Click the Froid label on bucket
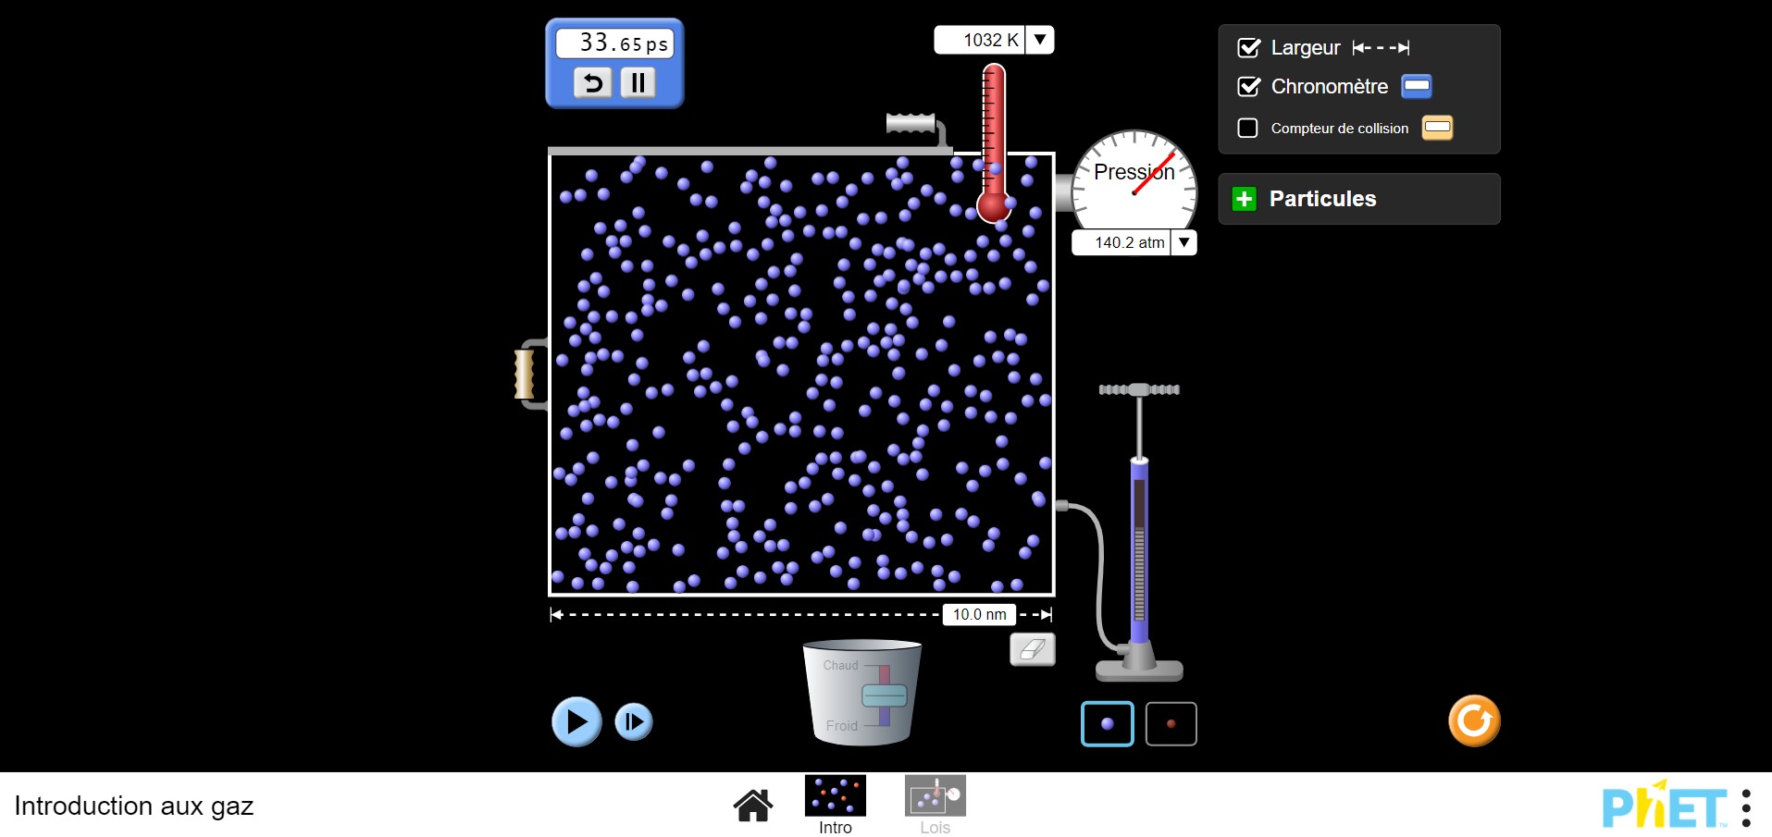This screenshot has width=1772, height=837. click(842, 726)
